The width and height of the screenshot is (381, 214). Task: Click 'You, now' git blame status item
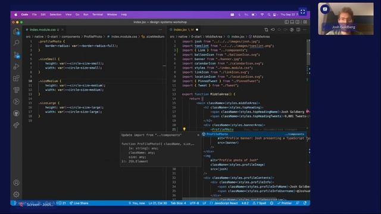(x=136, y=203)
